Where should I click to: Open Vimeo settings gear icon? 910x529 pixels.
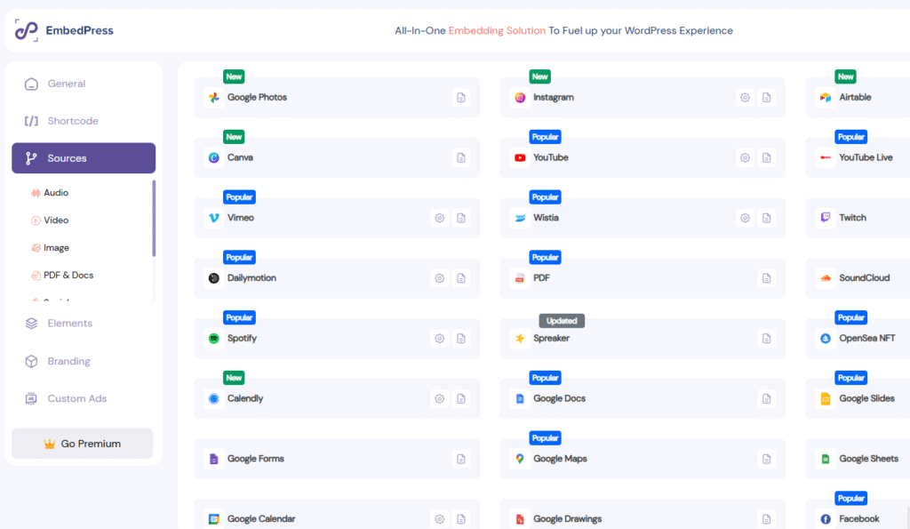(439, 219)
